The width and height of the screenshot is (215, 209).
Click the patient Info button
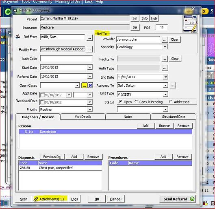coord(145,18)
